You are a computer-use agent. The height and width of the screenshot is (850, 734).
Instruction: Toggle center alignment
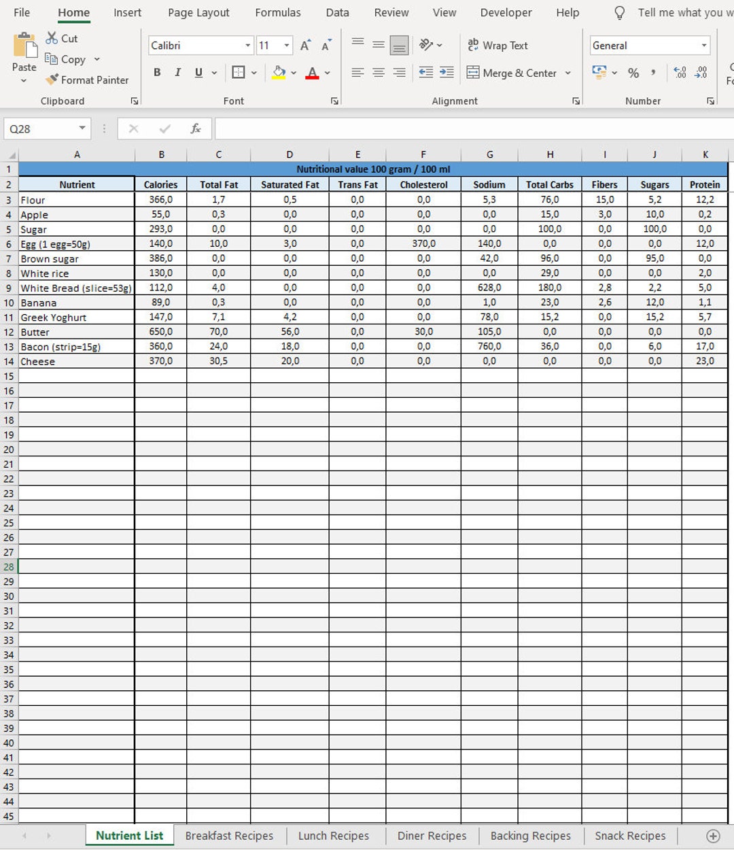tap(378, 73)
